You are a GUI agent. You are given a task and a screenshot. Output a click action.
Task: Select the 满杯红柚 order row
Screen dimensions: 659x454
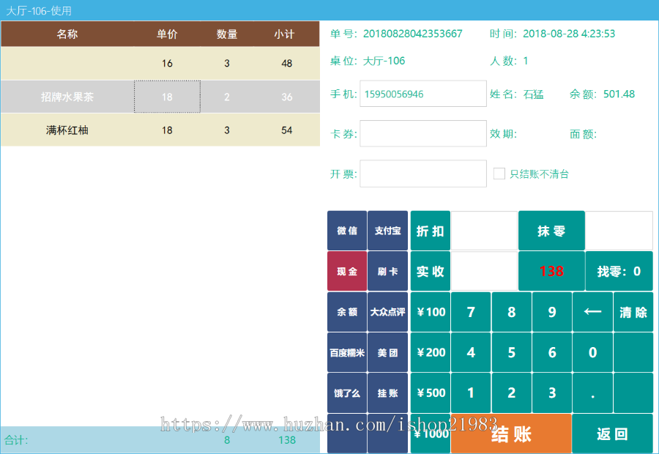click(160, 130)
